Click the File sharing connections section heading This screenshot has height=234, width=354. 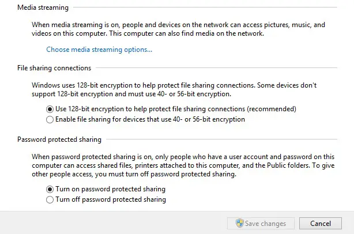pos(54,68)
